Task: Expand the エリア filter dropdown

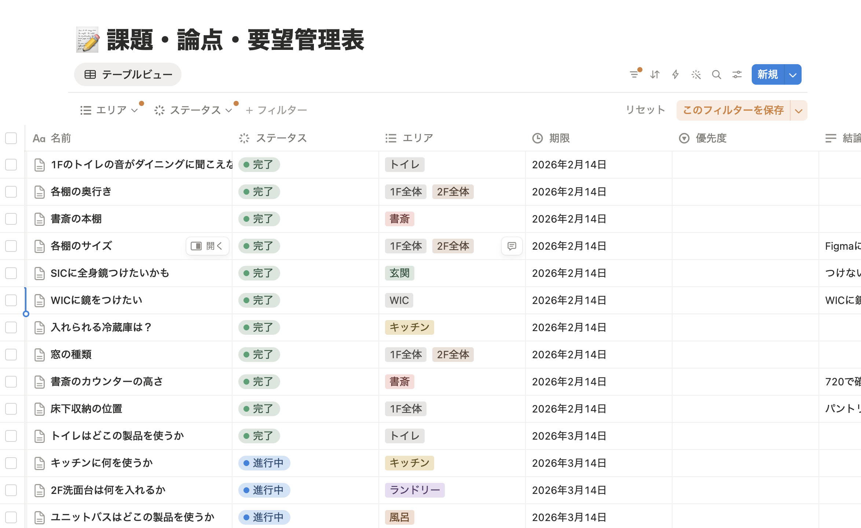Action: [x=109, y=110]
